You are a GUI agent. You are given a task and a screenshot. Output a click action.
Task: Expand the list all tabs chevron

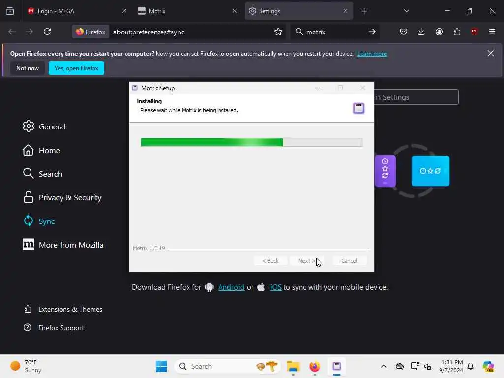tap(406, 11)
